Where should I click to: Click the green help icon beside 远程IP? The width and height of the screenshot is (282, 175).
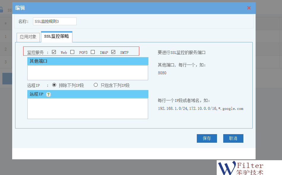[x=48, y=94]
